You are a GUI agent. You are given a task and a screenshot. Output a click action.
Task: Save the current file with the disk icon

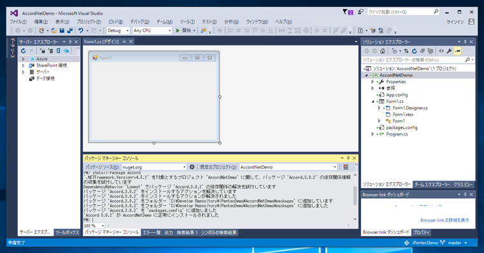[x=62, y=31]
